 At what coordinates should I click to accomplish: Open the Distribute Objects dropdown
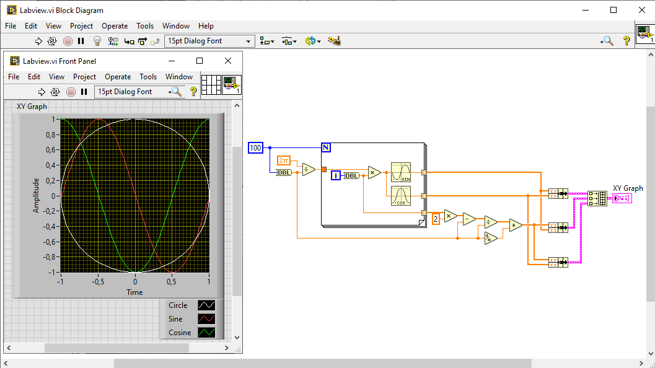[289, 41]
